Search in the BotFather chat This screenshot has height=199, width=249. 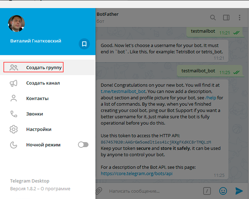coord(213,17)
